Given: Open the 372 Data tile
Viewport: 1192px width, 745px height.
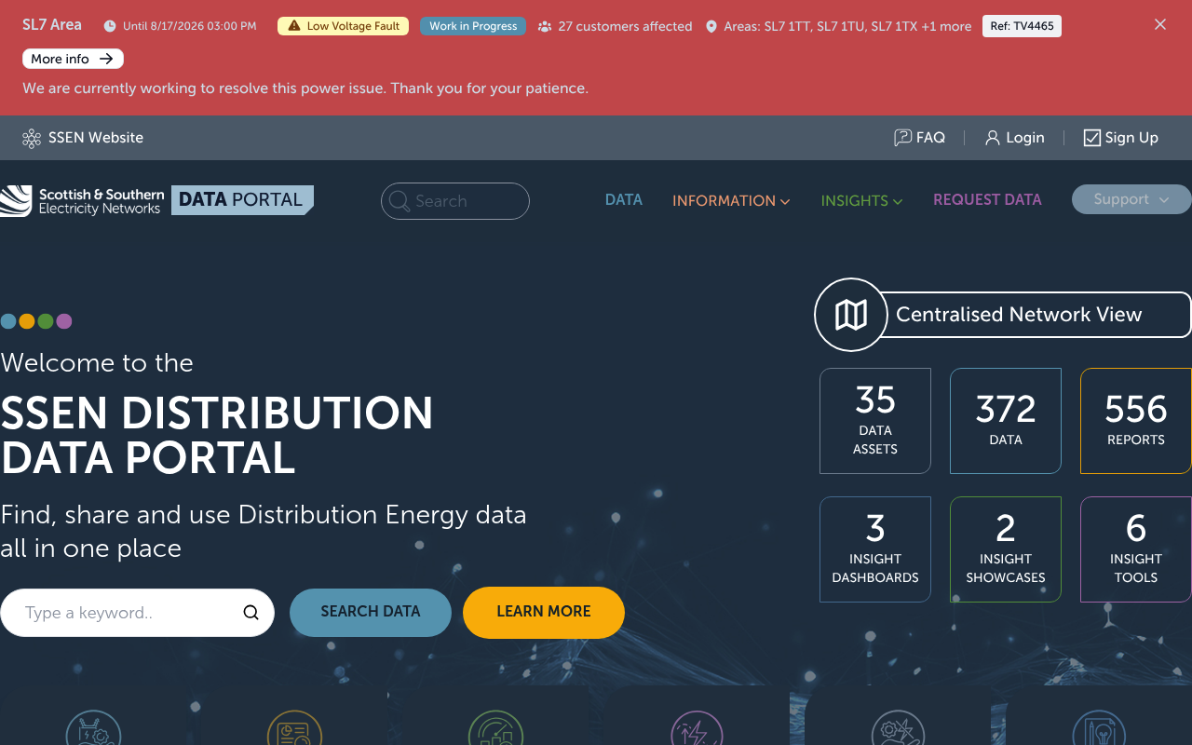Looking at the screenshot, I should click(1006, 421).
